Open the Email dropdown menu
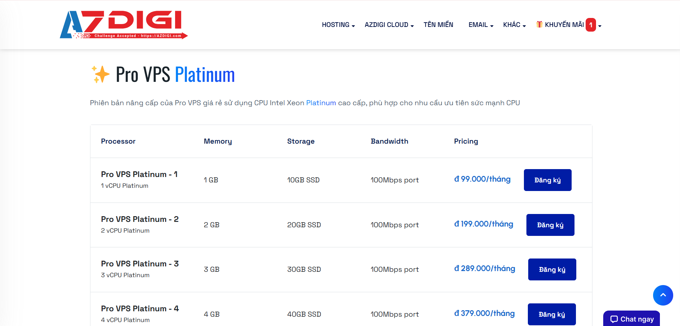The width and height of the screenshot is (680, 326). click(480, 25)
